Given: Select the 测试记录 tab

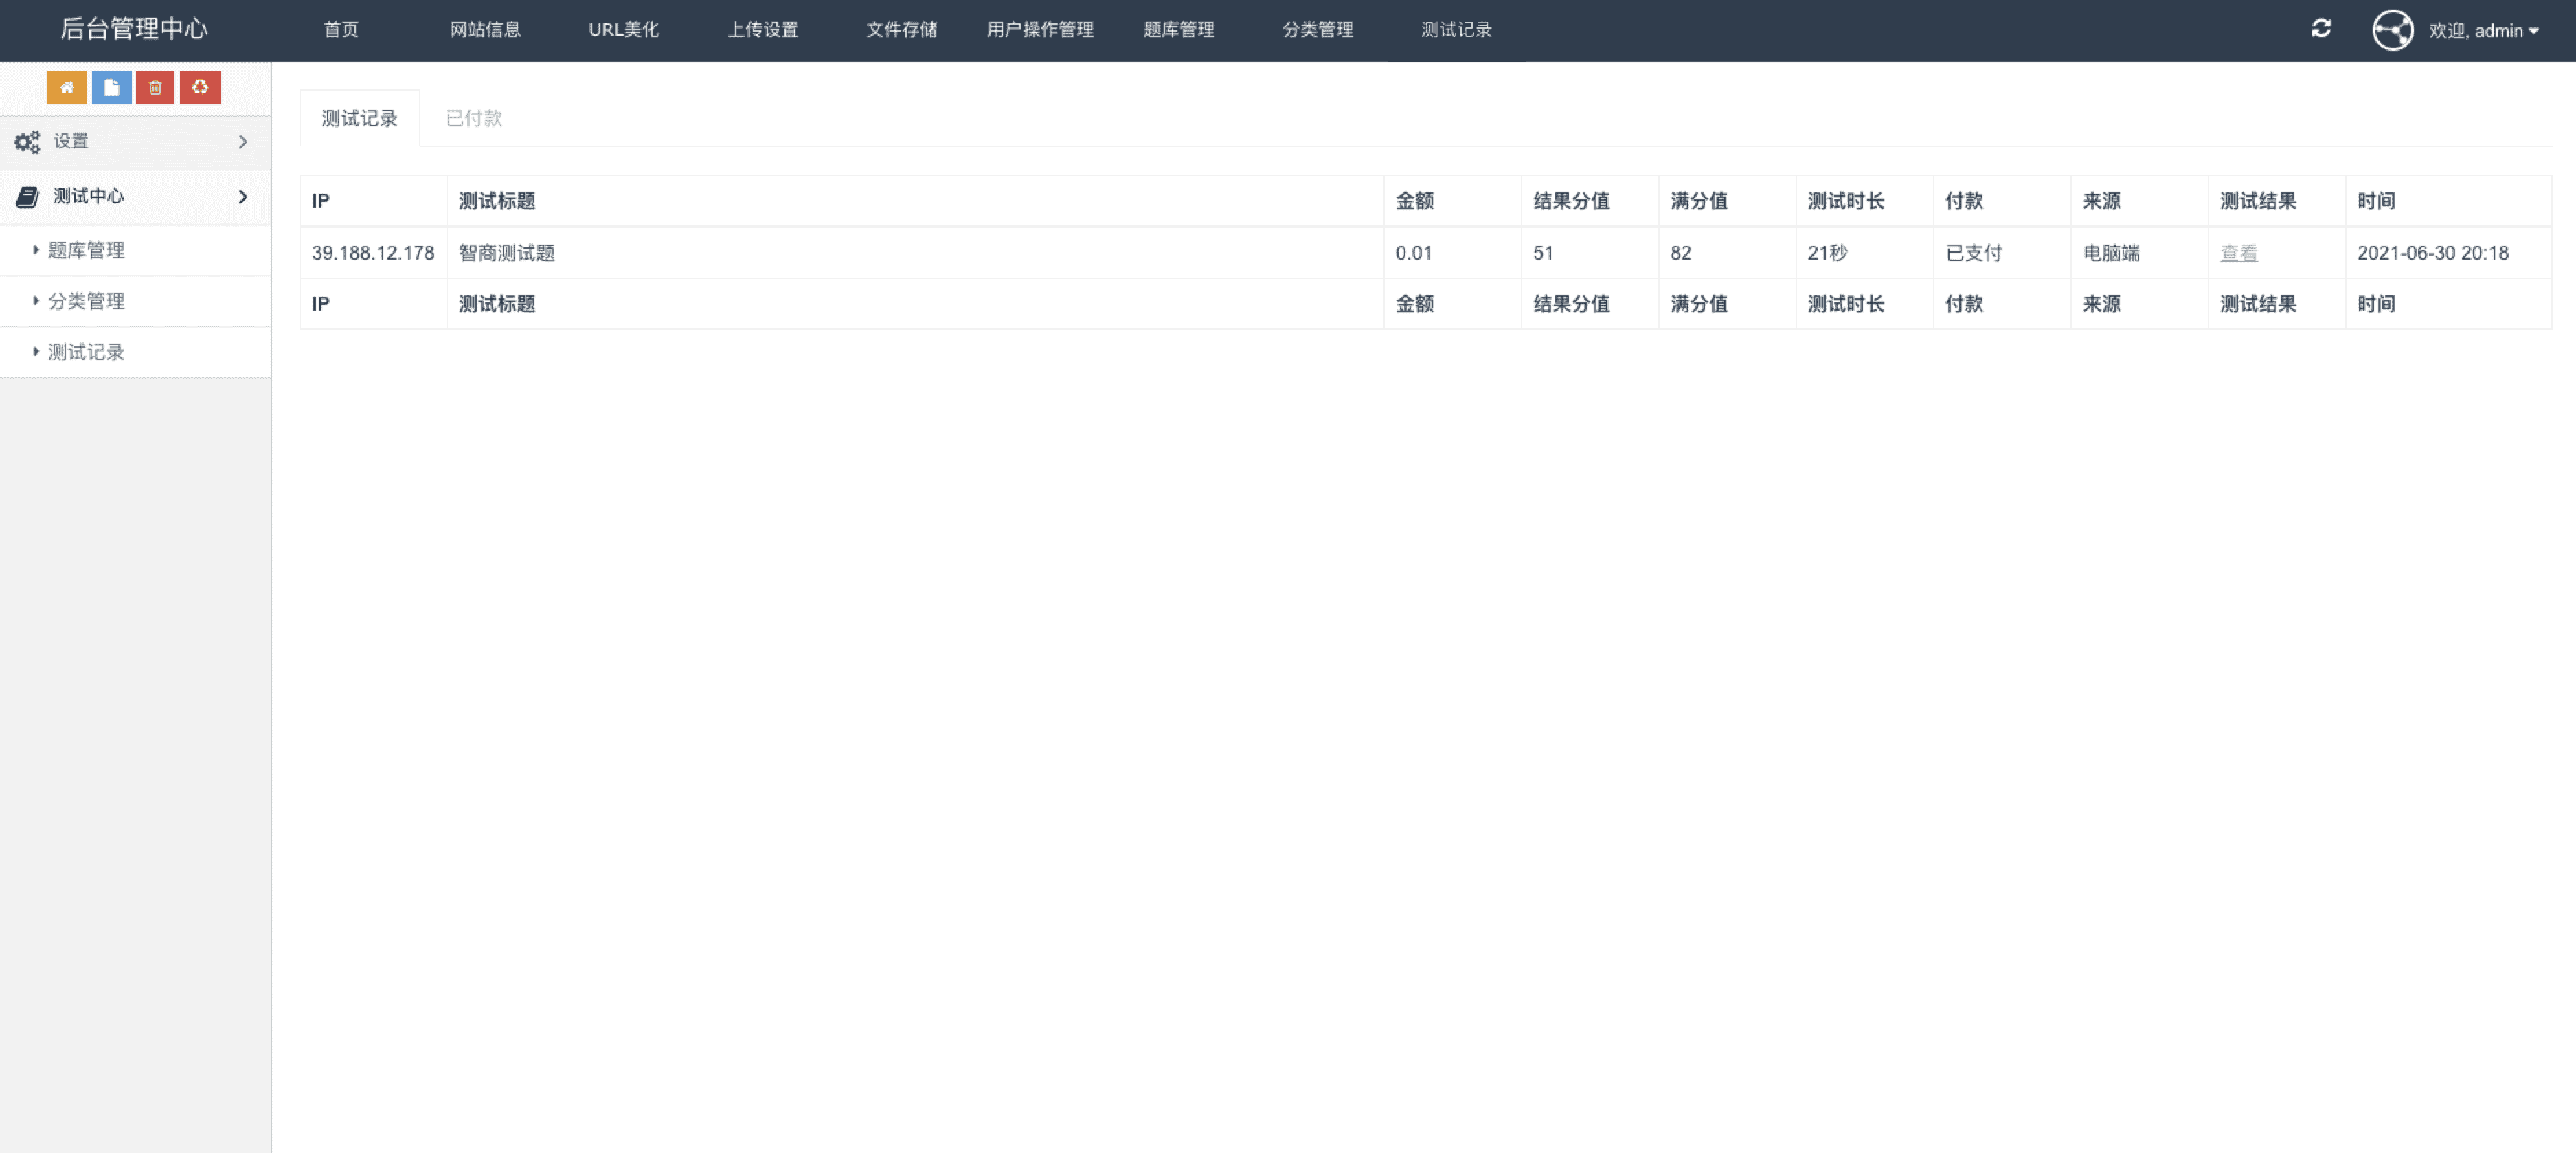Looking at the screenshot, I should coord(359,119).
